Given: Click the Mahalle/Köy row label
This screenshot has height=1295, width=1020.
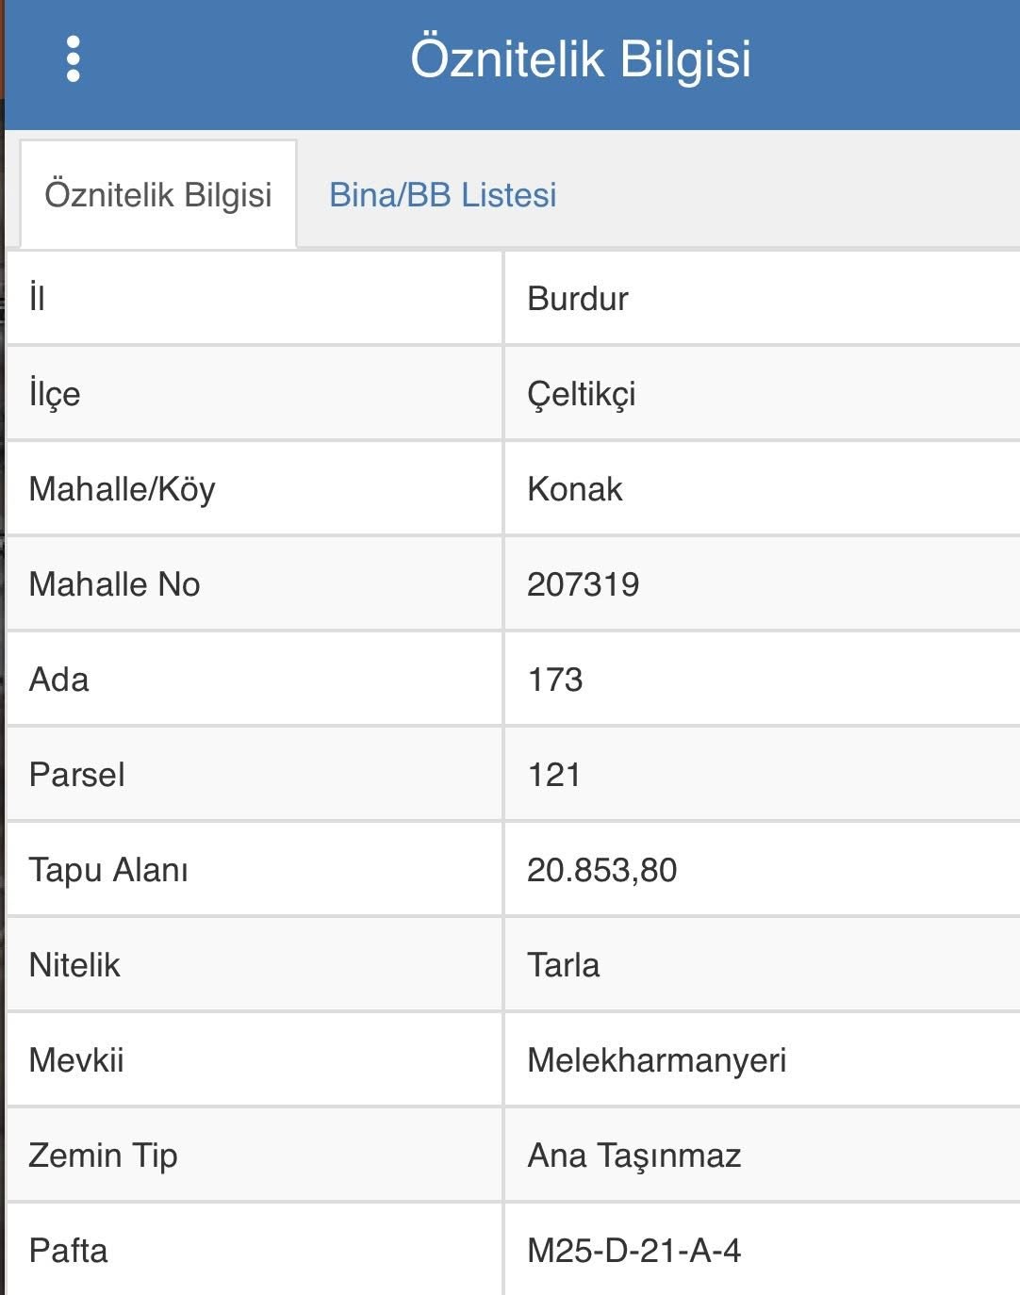Looking at the screenshot, I should click(x=123, y=489).
